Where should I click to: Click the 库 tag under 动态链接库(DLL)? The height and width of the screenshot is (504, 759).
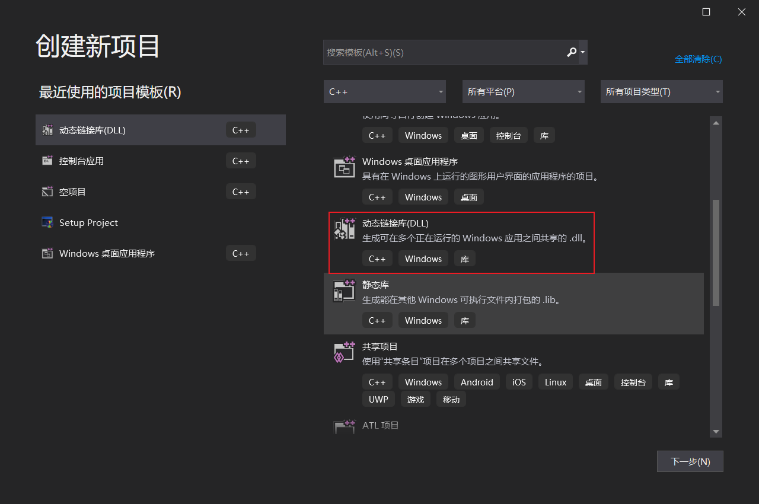(x=464, y=259)
